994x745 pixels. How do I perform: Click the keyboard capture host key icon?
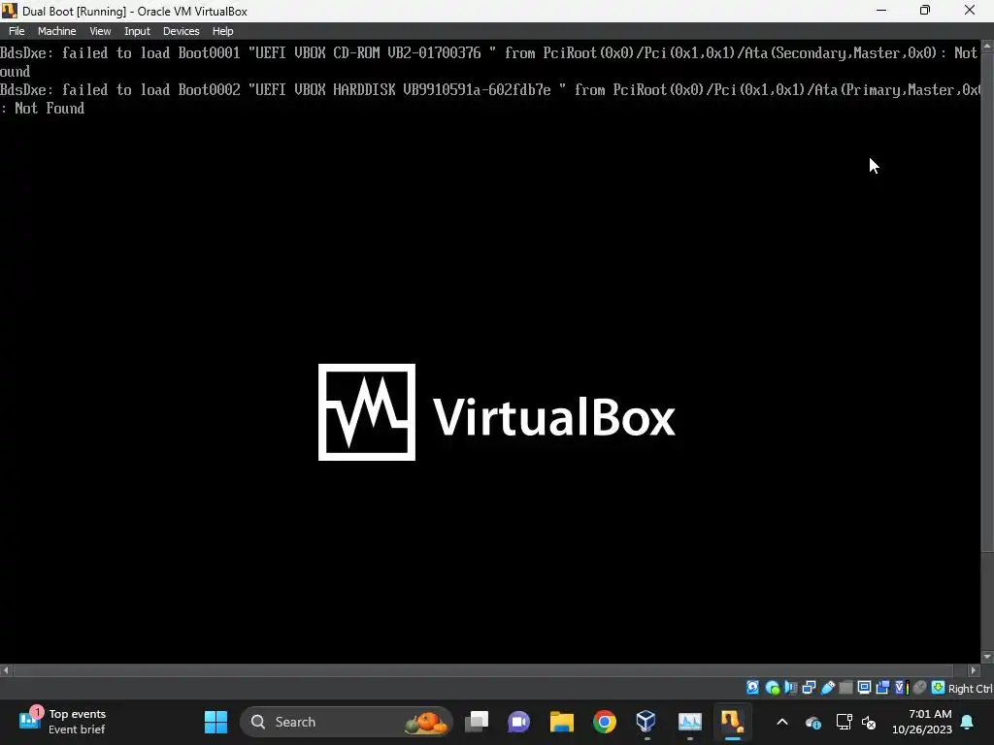pyautogui.click(x=938, y=688)
